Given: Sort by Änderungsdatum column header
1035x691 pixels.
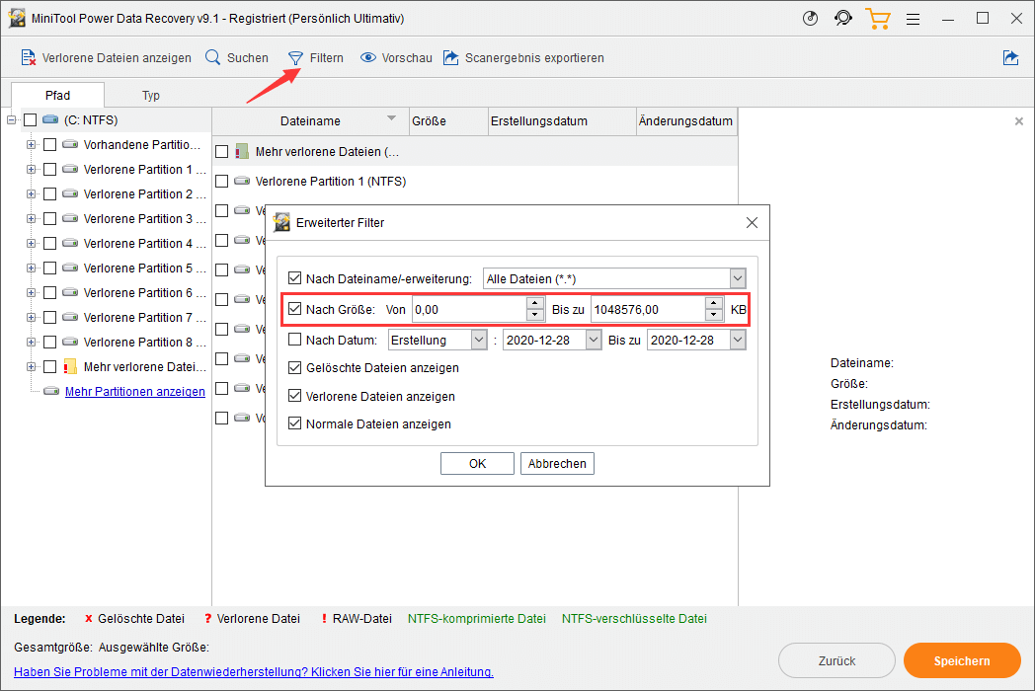Looking at the screenshot, I should [x=686, y=120].
